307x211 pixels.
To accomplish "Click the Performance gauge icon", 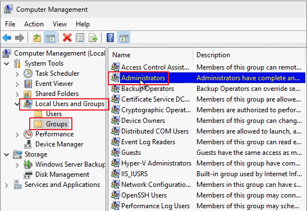I will point(28,134).
